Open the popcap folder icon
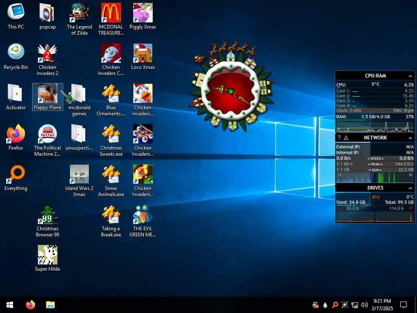 click(x=47, y=16)
